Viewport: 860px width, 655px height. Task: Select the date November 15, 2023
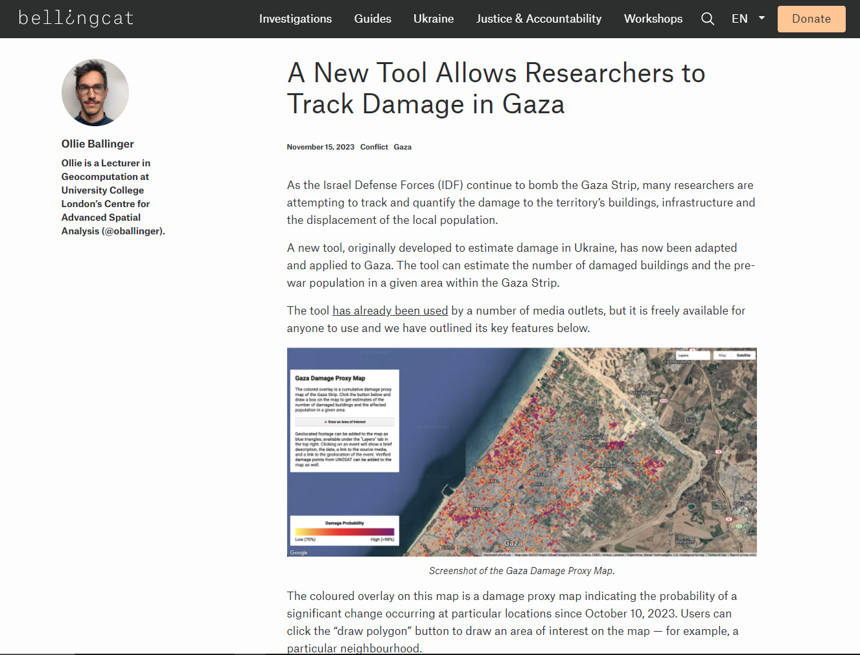tap(321, 147)
